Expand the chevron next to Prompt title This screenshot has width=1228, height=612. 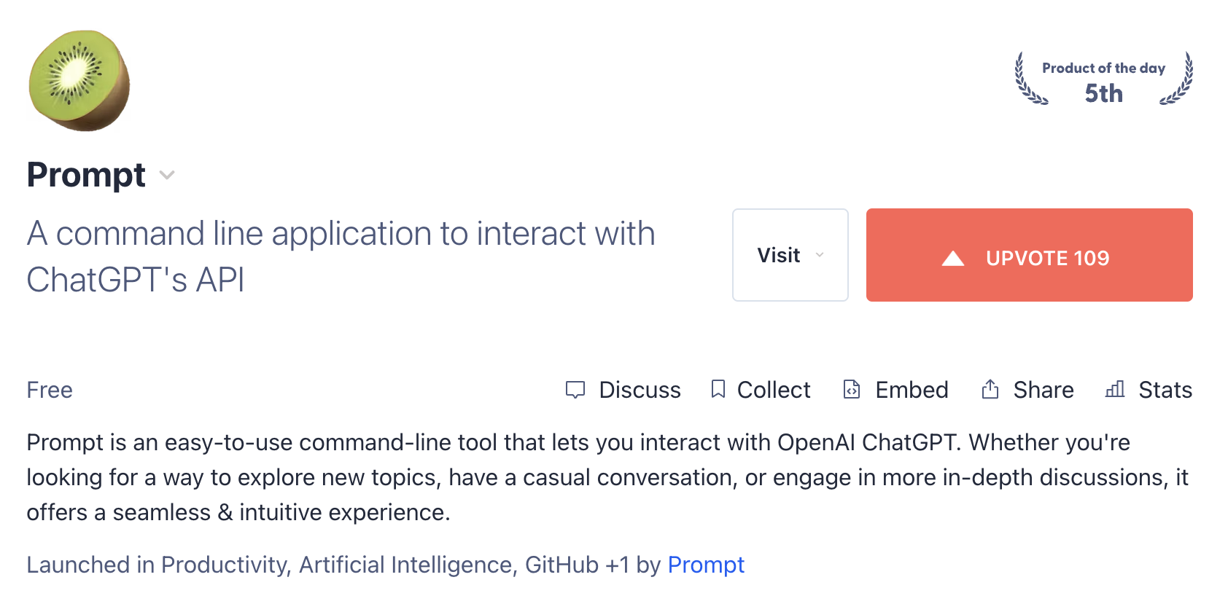pyautogui.click(x=167, y=176)
